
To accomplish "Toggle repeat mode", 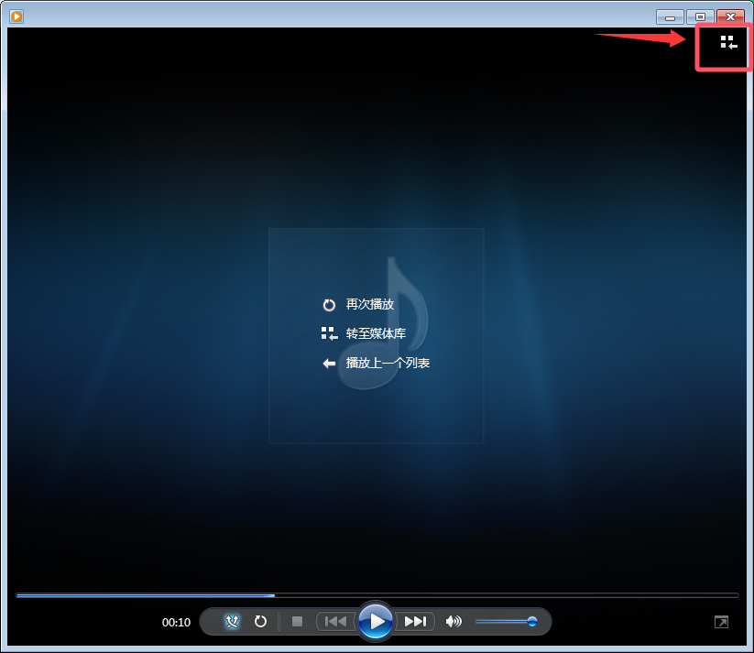I will coord(260,622).
